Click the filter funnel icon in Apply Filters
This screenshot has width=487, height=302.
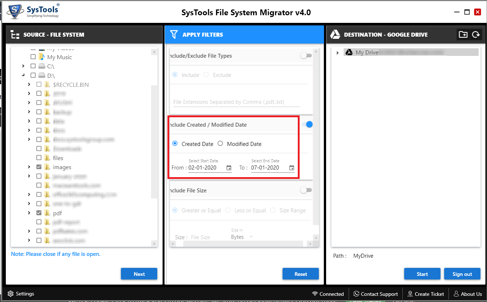click(x=174, y=34)
